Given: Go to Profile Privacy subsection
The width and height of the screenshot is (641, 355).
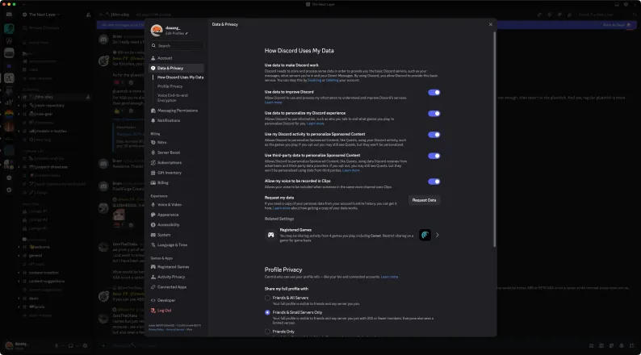Looking at the screenshot, I should pos(170,86).
